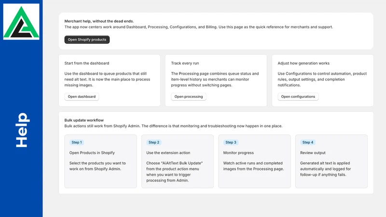Select the Step 4 badge

pos(308,142)
